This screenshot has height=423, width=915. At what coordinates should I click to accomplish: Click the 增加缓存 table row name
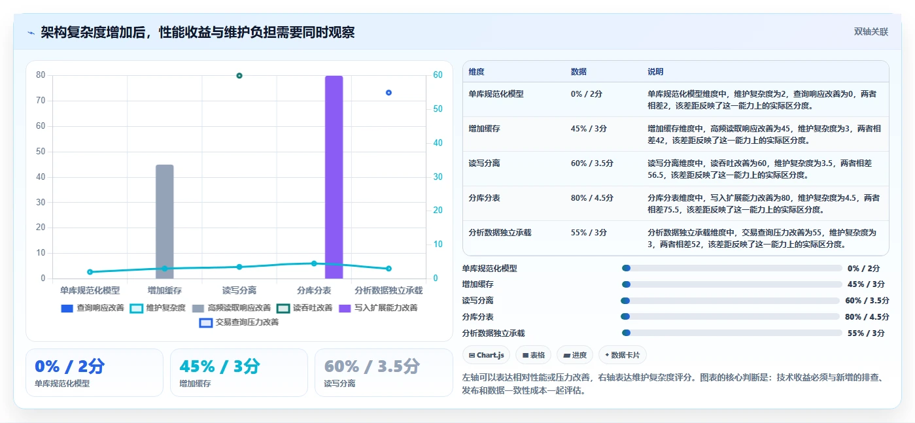click(484, 129)
